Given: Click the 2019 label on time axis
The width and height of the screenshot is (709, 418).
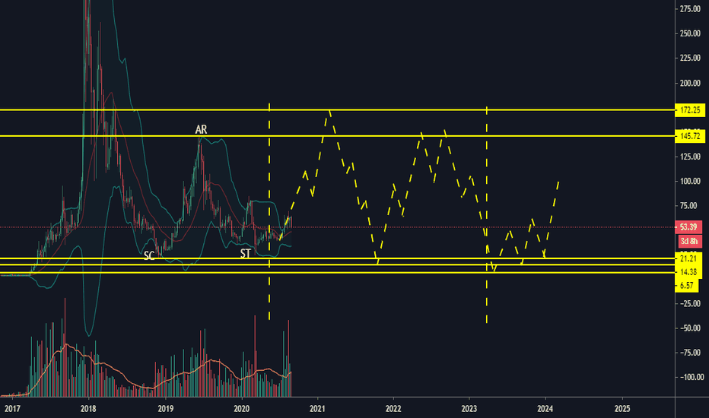Looking at the screenshot, I should pyautogui.click(x=166, y=409).
